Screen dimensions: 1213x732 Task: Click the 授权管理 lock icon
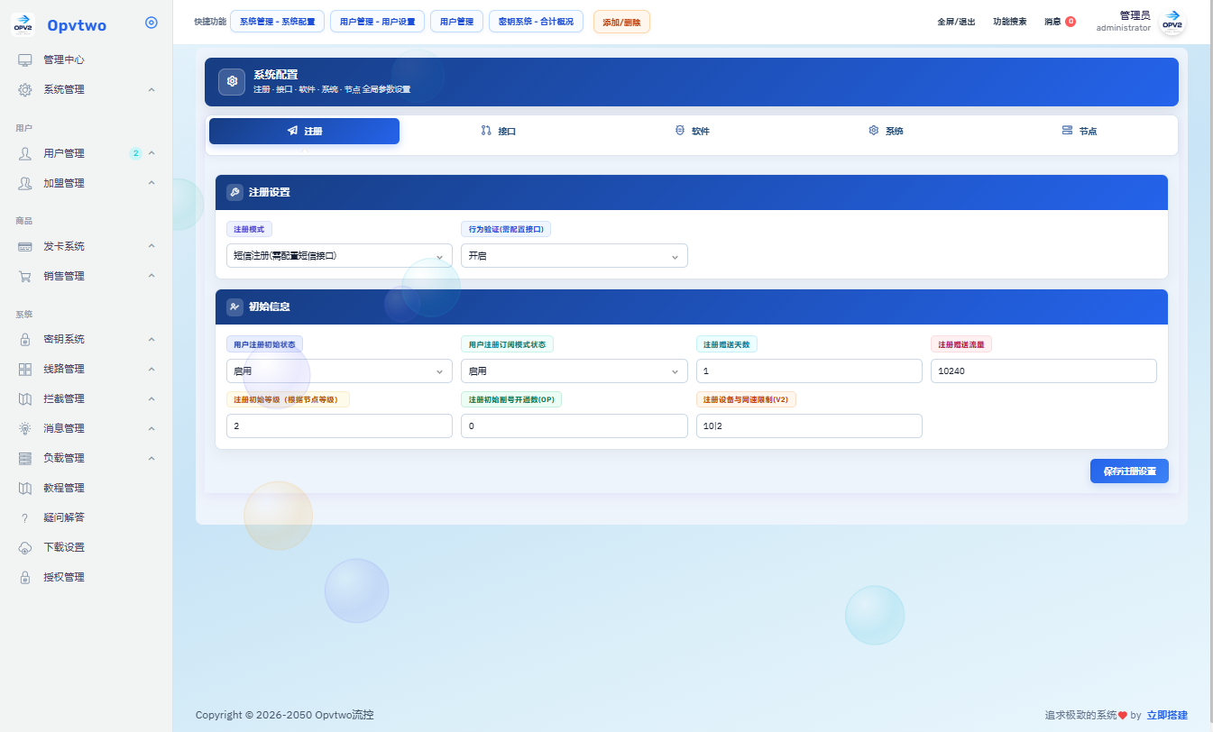tap(25, 577)
